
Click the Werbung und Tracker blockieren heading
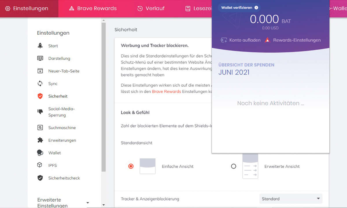pos(155,45)
